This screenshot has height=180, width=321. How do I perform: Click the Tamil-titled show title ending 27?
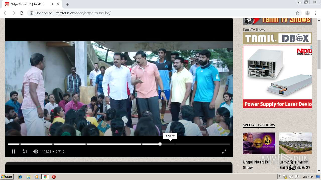click(x=295, y=165)
